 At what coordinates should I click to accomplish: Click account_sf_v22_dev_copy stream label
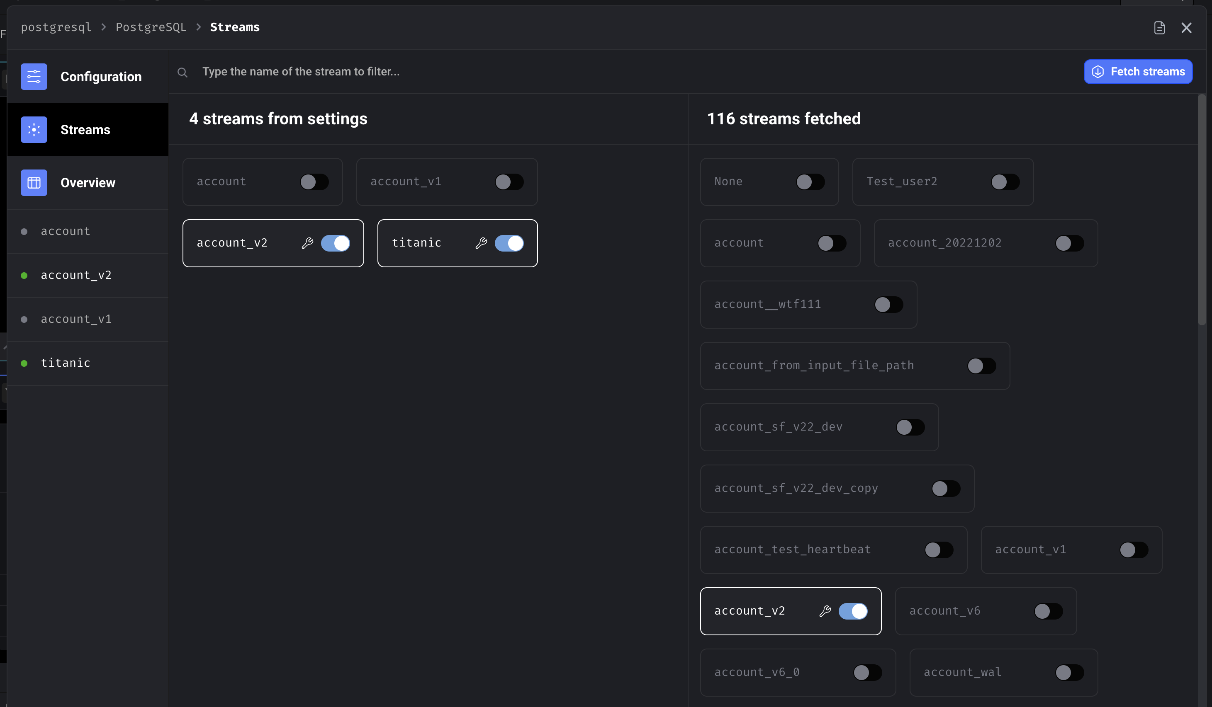(796, 488)
